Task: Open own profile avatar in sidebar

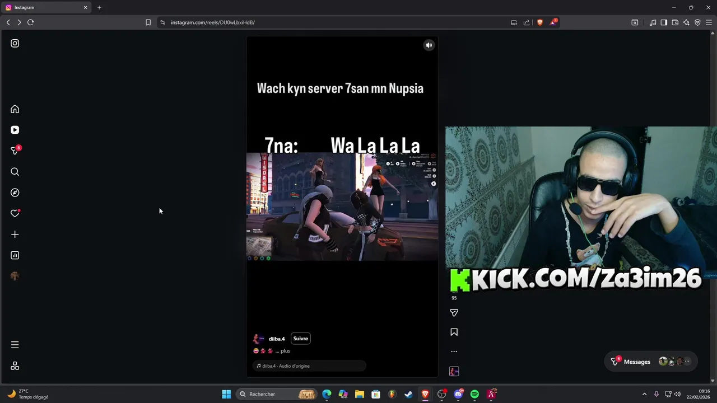Action: (15, 276)
